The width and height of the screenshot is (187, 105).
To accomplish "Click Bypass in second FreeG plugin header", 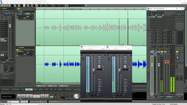I will pos(129,49).
